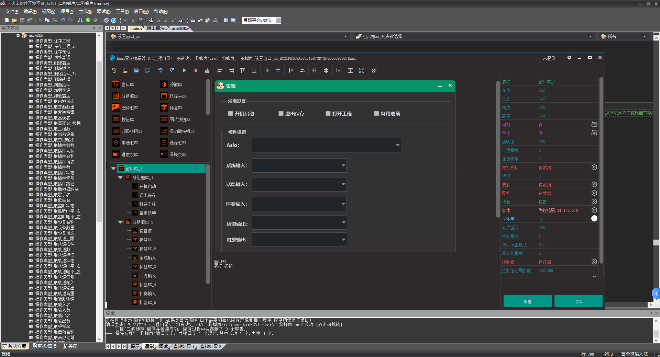Switch to the asioSDK.v tab
This screenshot has height=357, width=660.
pyautogui.click(x=180, y=28)
